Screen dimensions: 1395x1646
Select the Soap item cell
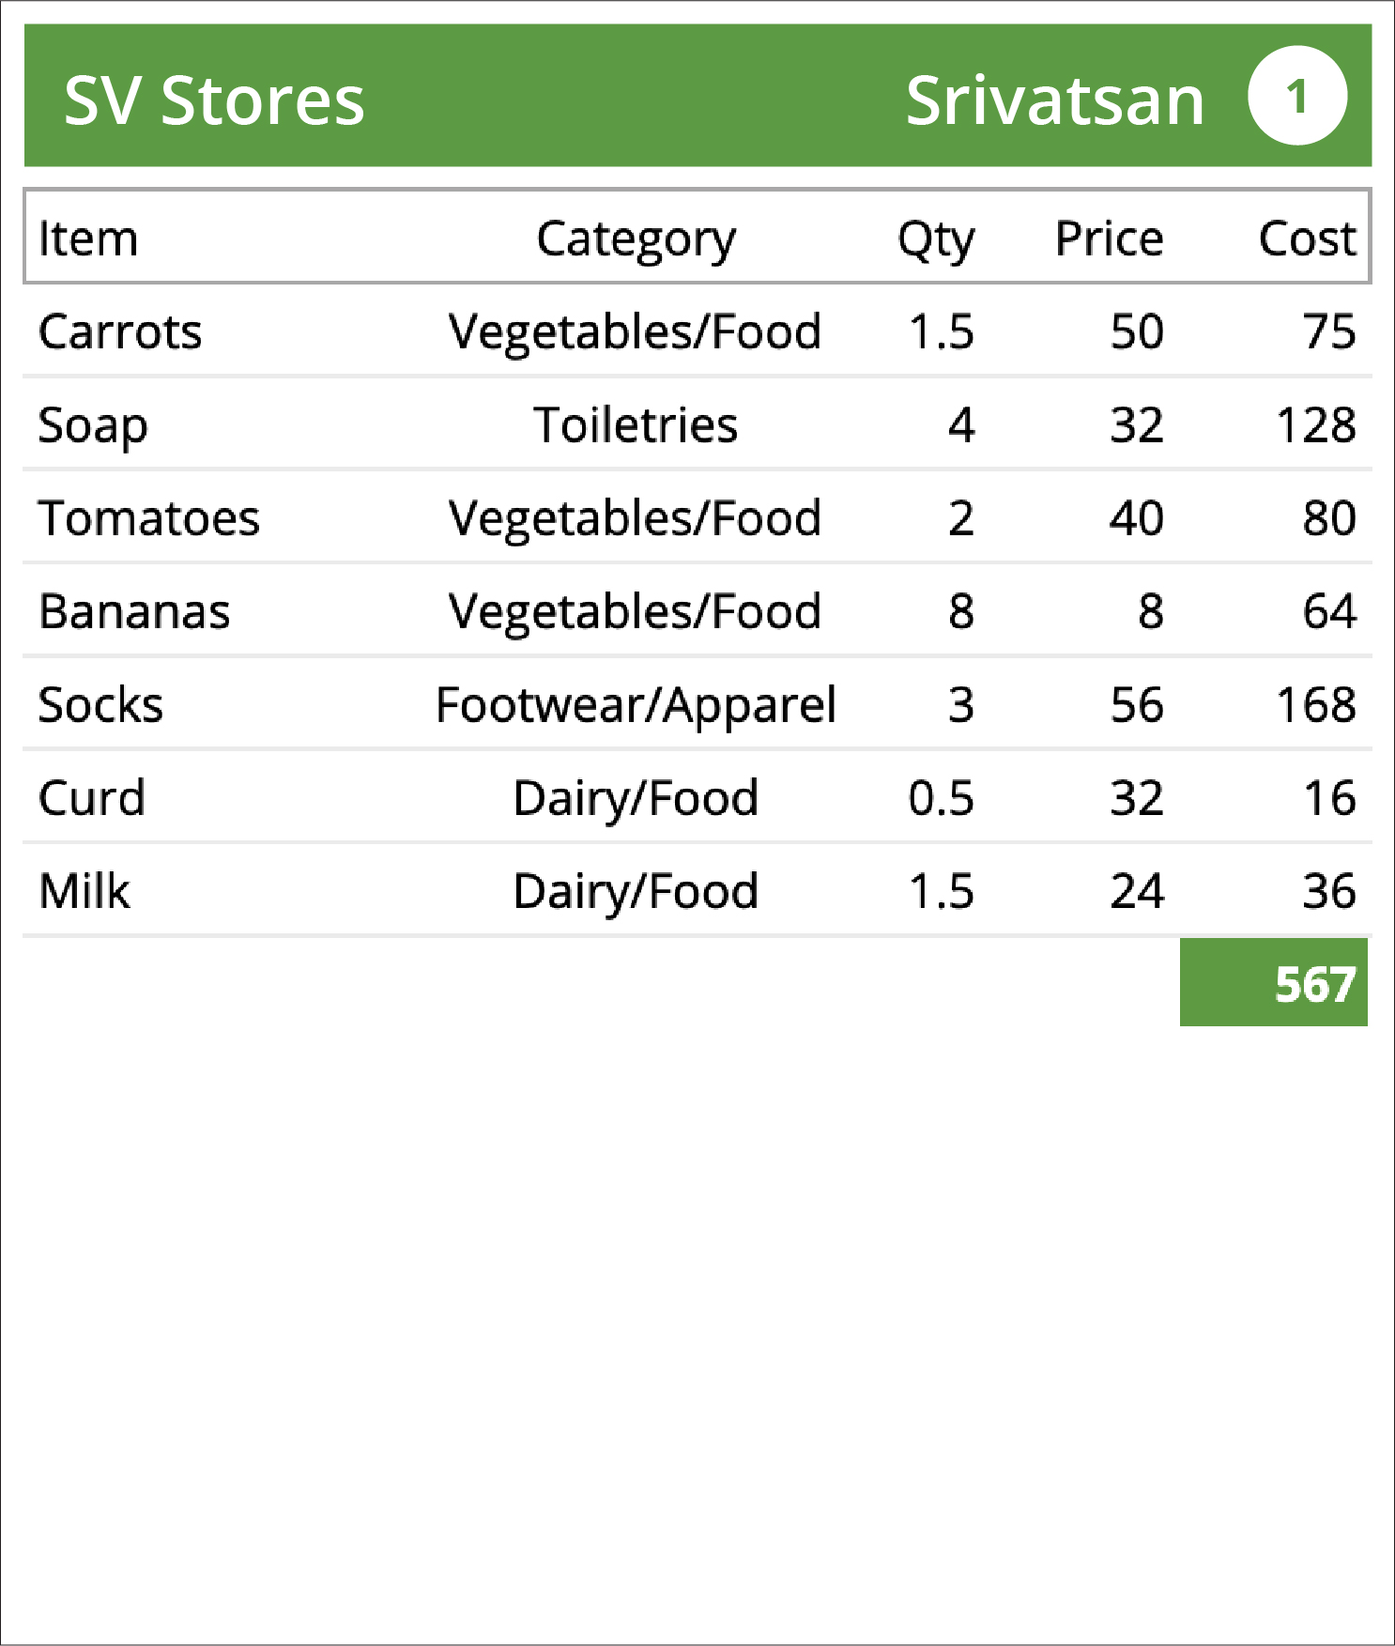[93, 426]
